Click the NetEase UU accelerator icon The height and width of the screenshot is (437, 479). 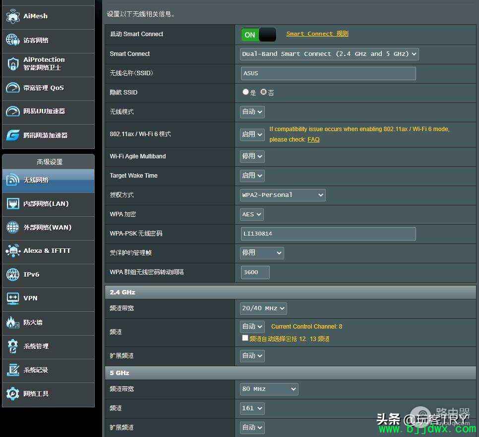click(13, 111)
